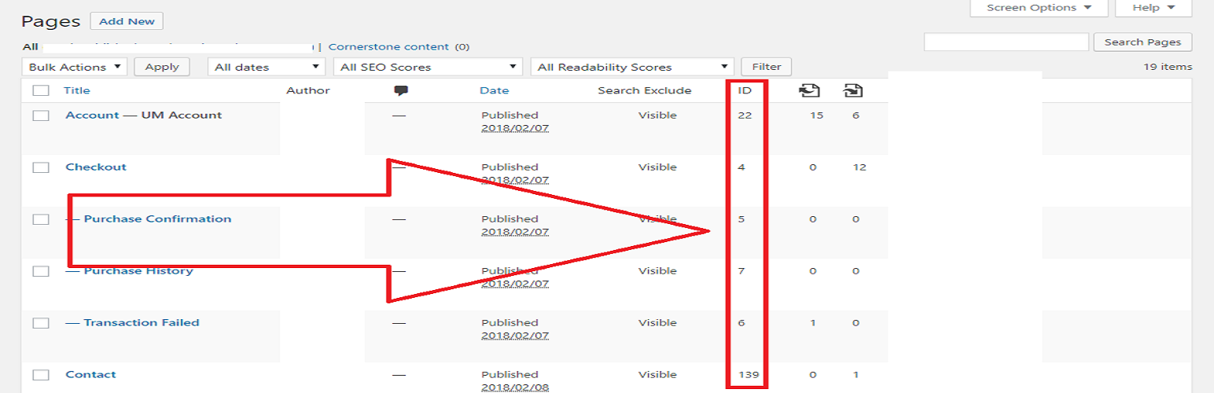Open the Purchase Confirmation page link
Viewport: 1214px width, 393px height.
[x=157, y=219]
